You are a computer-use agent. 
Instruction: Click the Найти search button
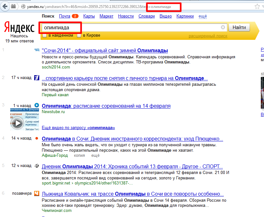[239, 27]
